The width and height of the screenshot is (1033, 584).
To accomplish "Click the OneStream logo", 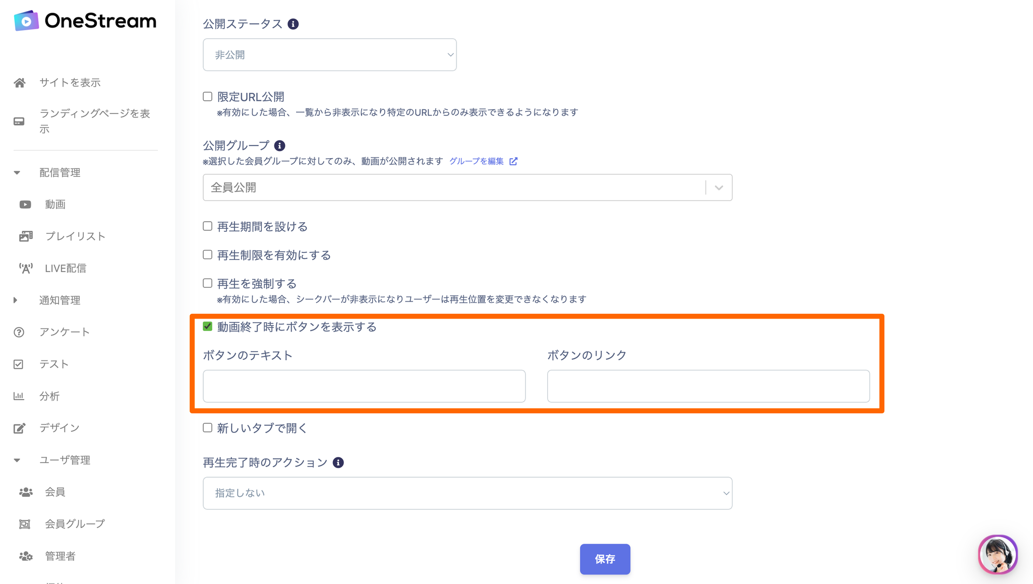I will pyautogui.click(x=85, y=21).
